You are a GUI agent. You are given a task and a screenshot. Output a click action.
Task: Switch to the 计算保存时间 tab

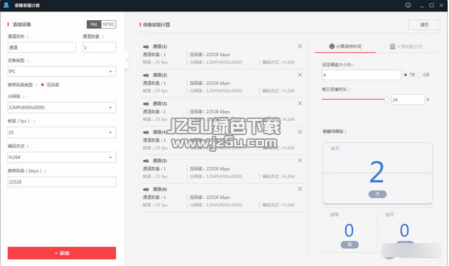coord(345,46)
